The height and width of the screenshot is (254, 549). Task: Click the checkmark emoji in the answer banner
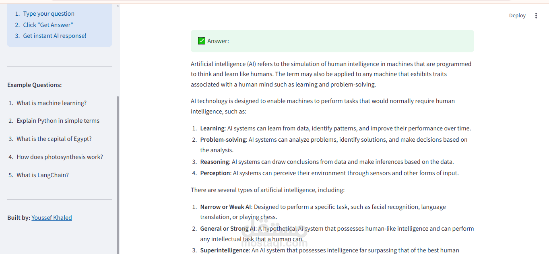pos(201,41)
